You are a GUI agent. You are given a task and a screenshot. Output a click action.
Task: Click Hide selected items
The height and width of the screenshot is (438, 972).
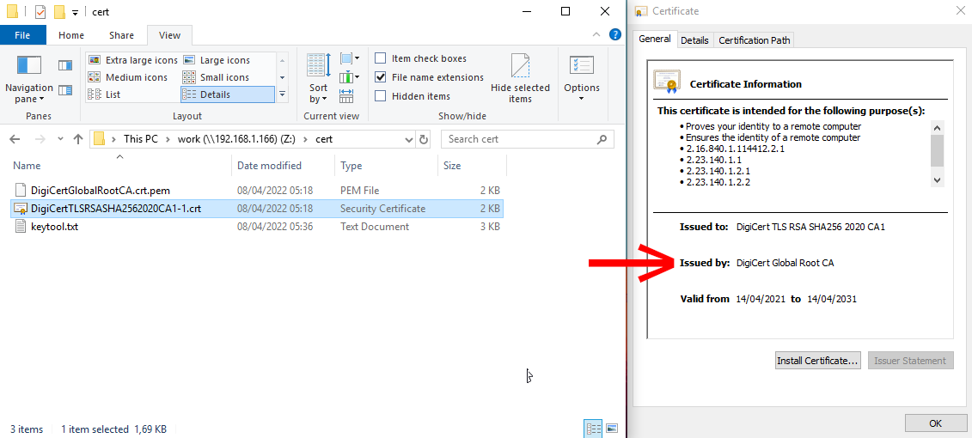click(520, 79)
